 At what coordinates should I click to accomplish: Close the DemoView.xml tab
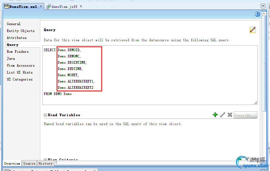tap(41, 6)
